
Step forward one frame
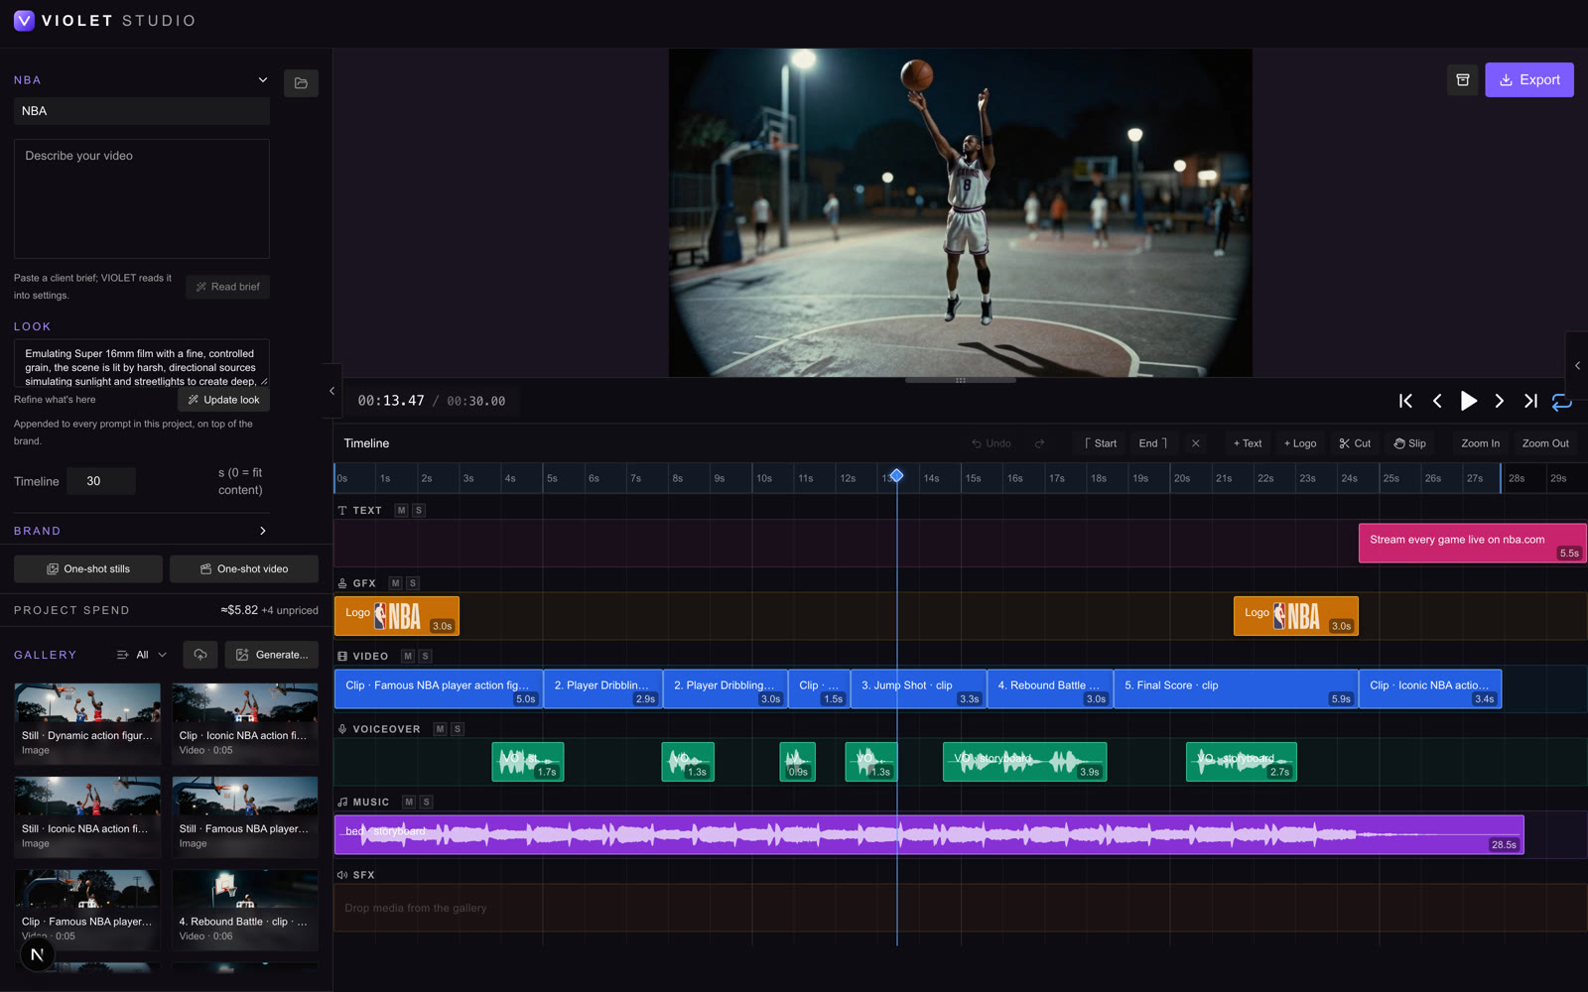[x=1500, y=401]
